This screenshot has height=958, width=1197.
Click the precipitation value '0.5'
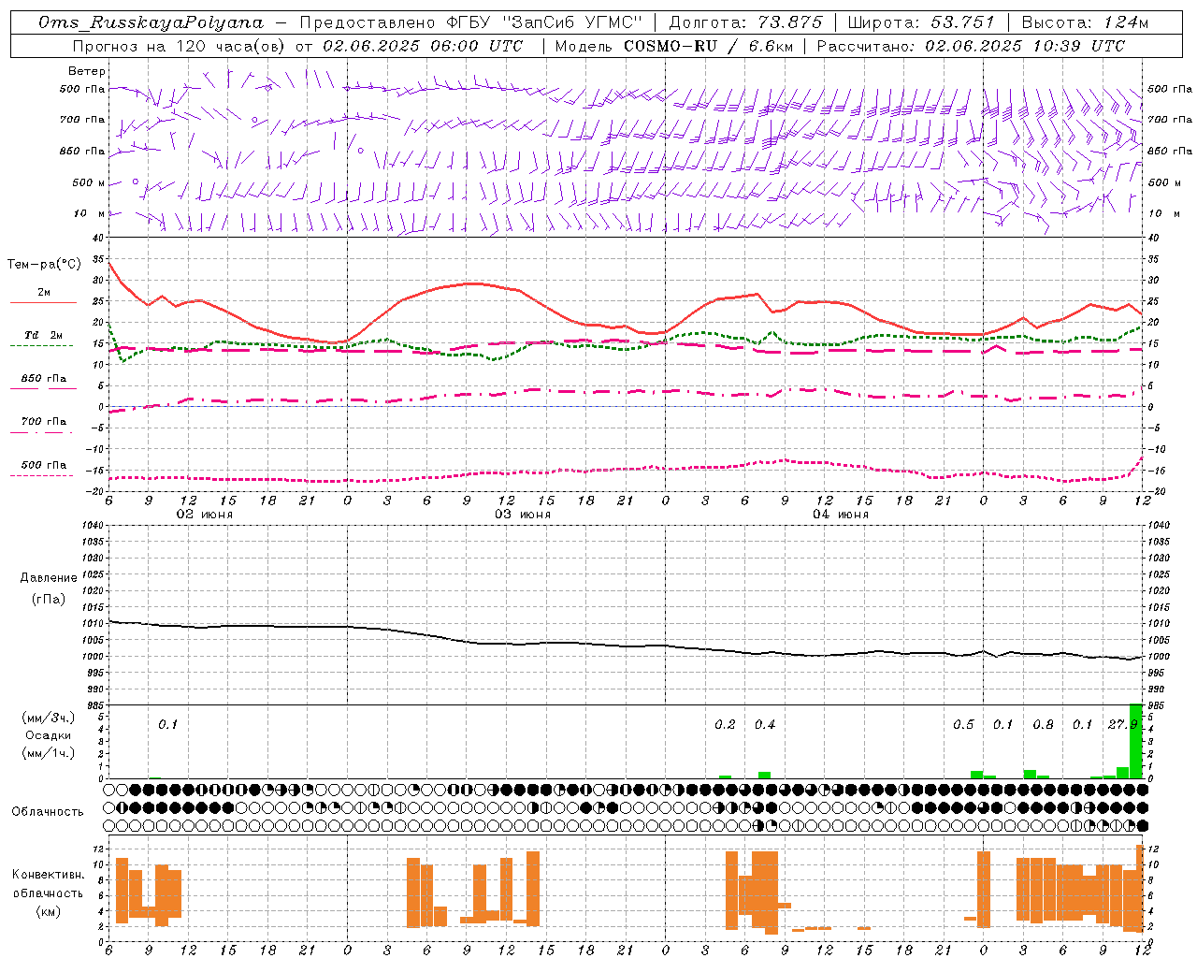(x=963, y=724)
